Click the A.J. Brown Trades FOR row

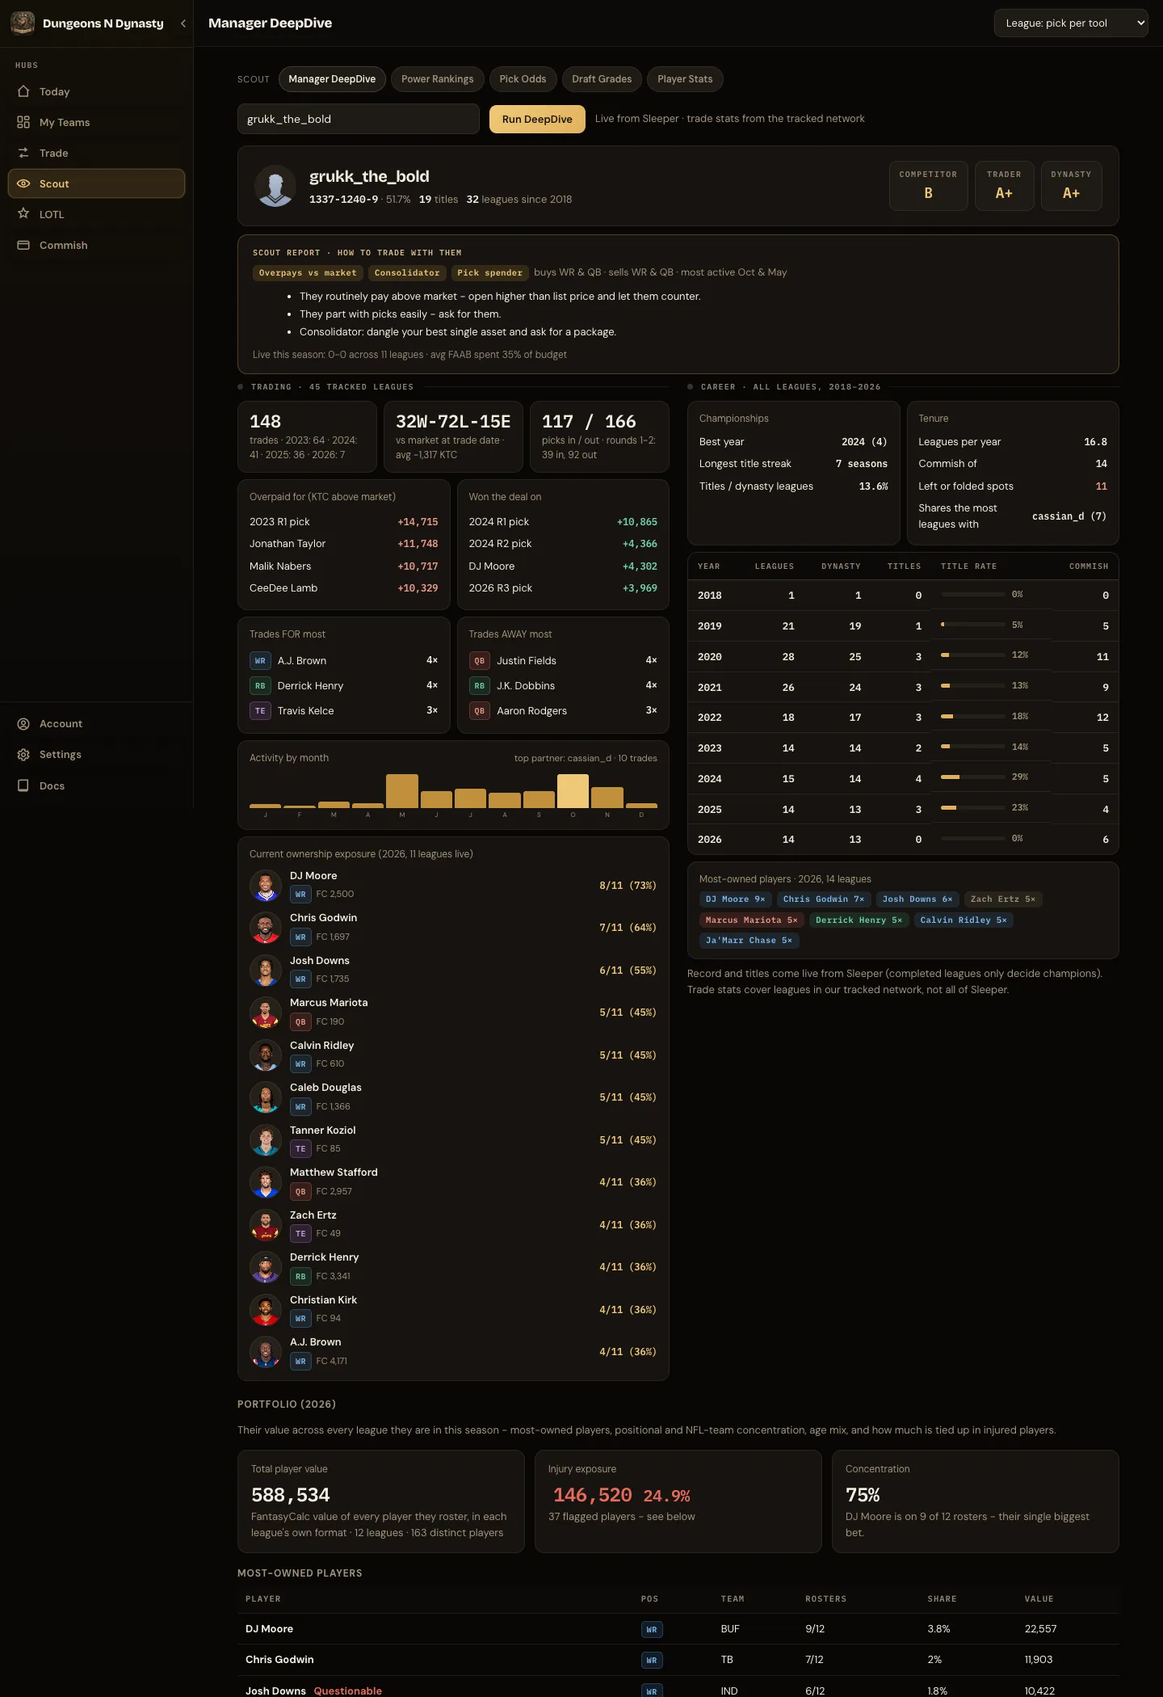[x=344, y=661]
